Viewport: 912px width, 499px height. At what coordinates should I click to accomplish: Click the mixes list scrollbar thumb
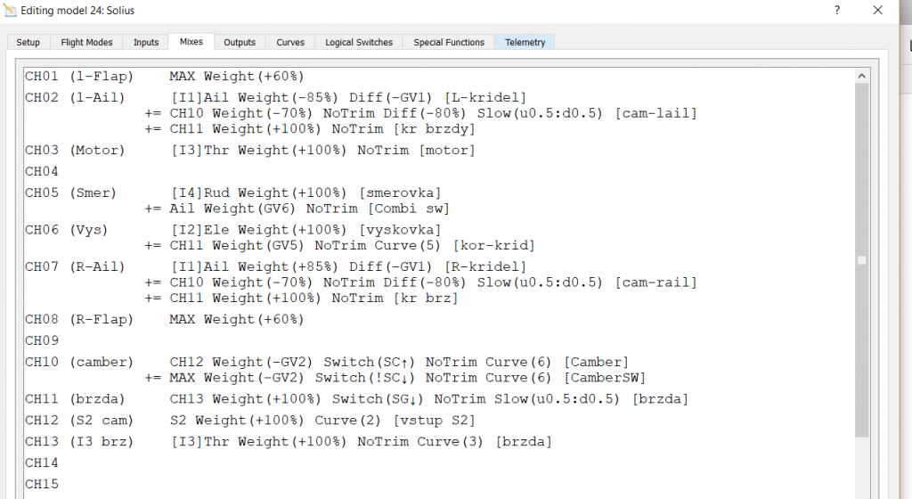click(860, 260)
